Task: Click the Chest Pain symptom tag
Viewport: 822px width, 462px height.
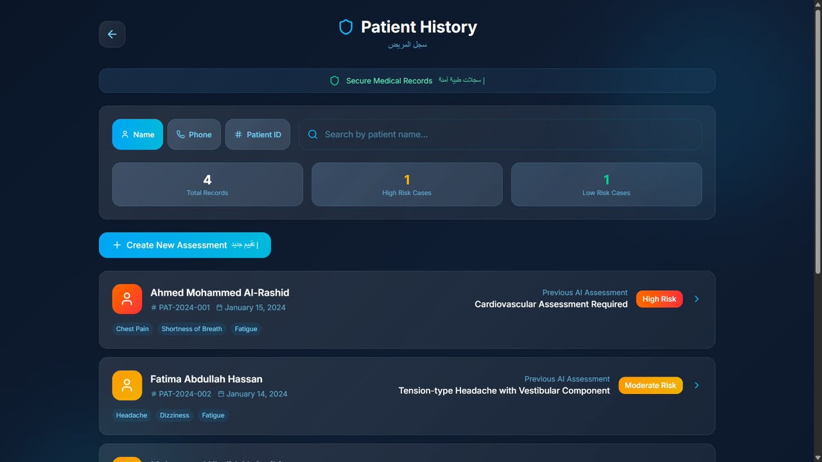Action: 132,329
